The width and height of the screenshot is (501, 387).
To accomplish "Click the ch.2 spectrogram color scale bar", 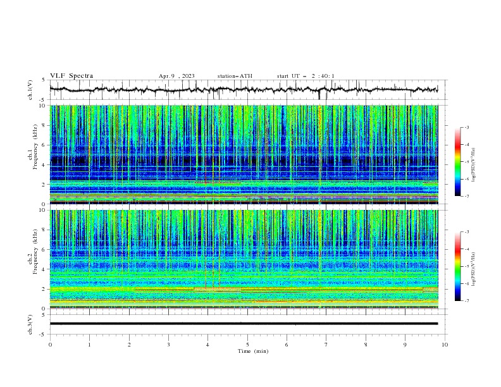I will tap(457, 266).
